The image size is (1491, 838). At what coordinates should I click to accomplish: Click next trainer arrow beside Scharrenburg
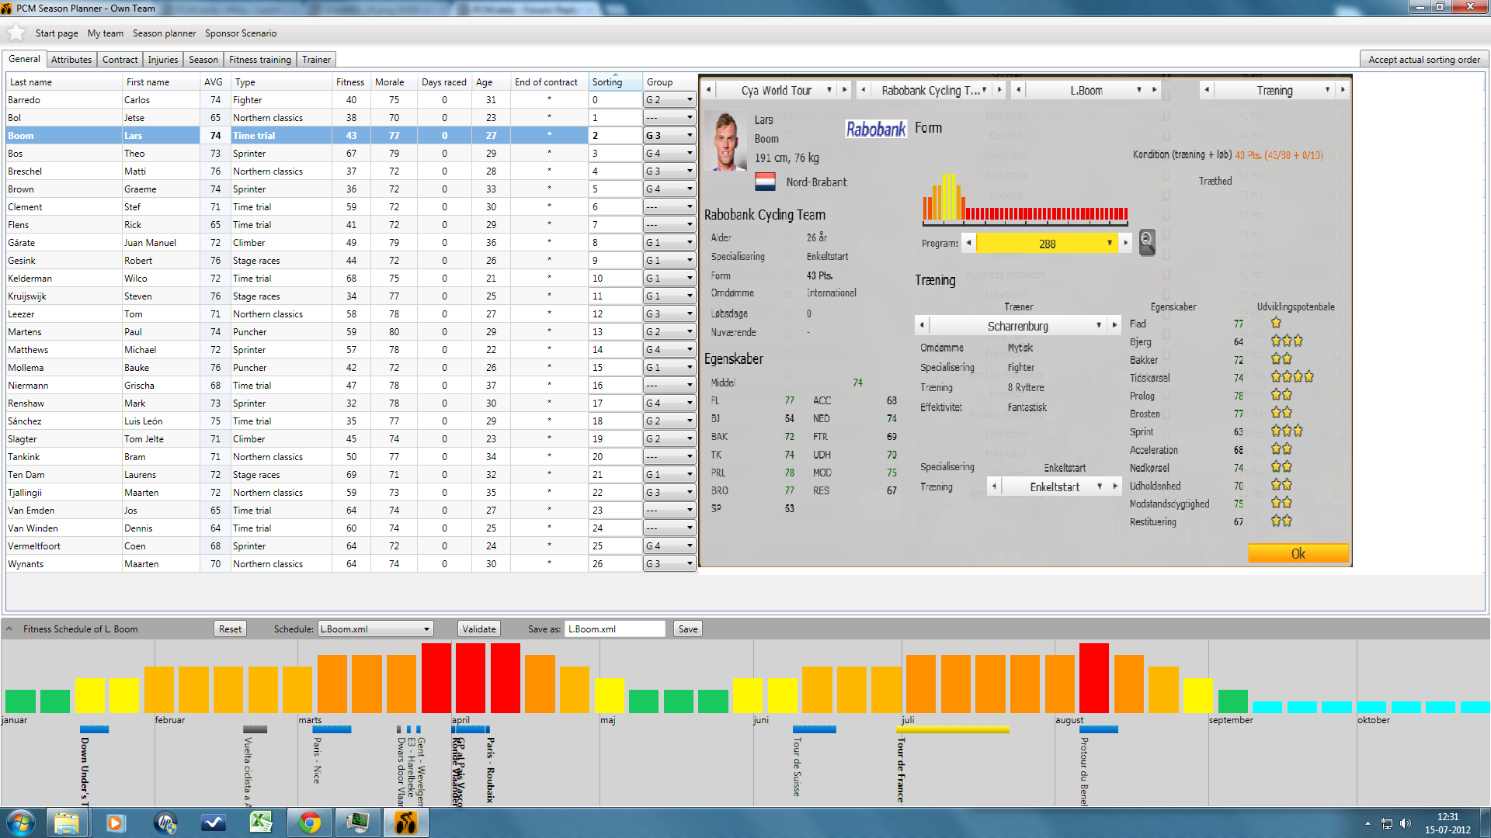[x=1115, y=325]
